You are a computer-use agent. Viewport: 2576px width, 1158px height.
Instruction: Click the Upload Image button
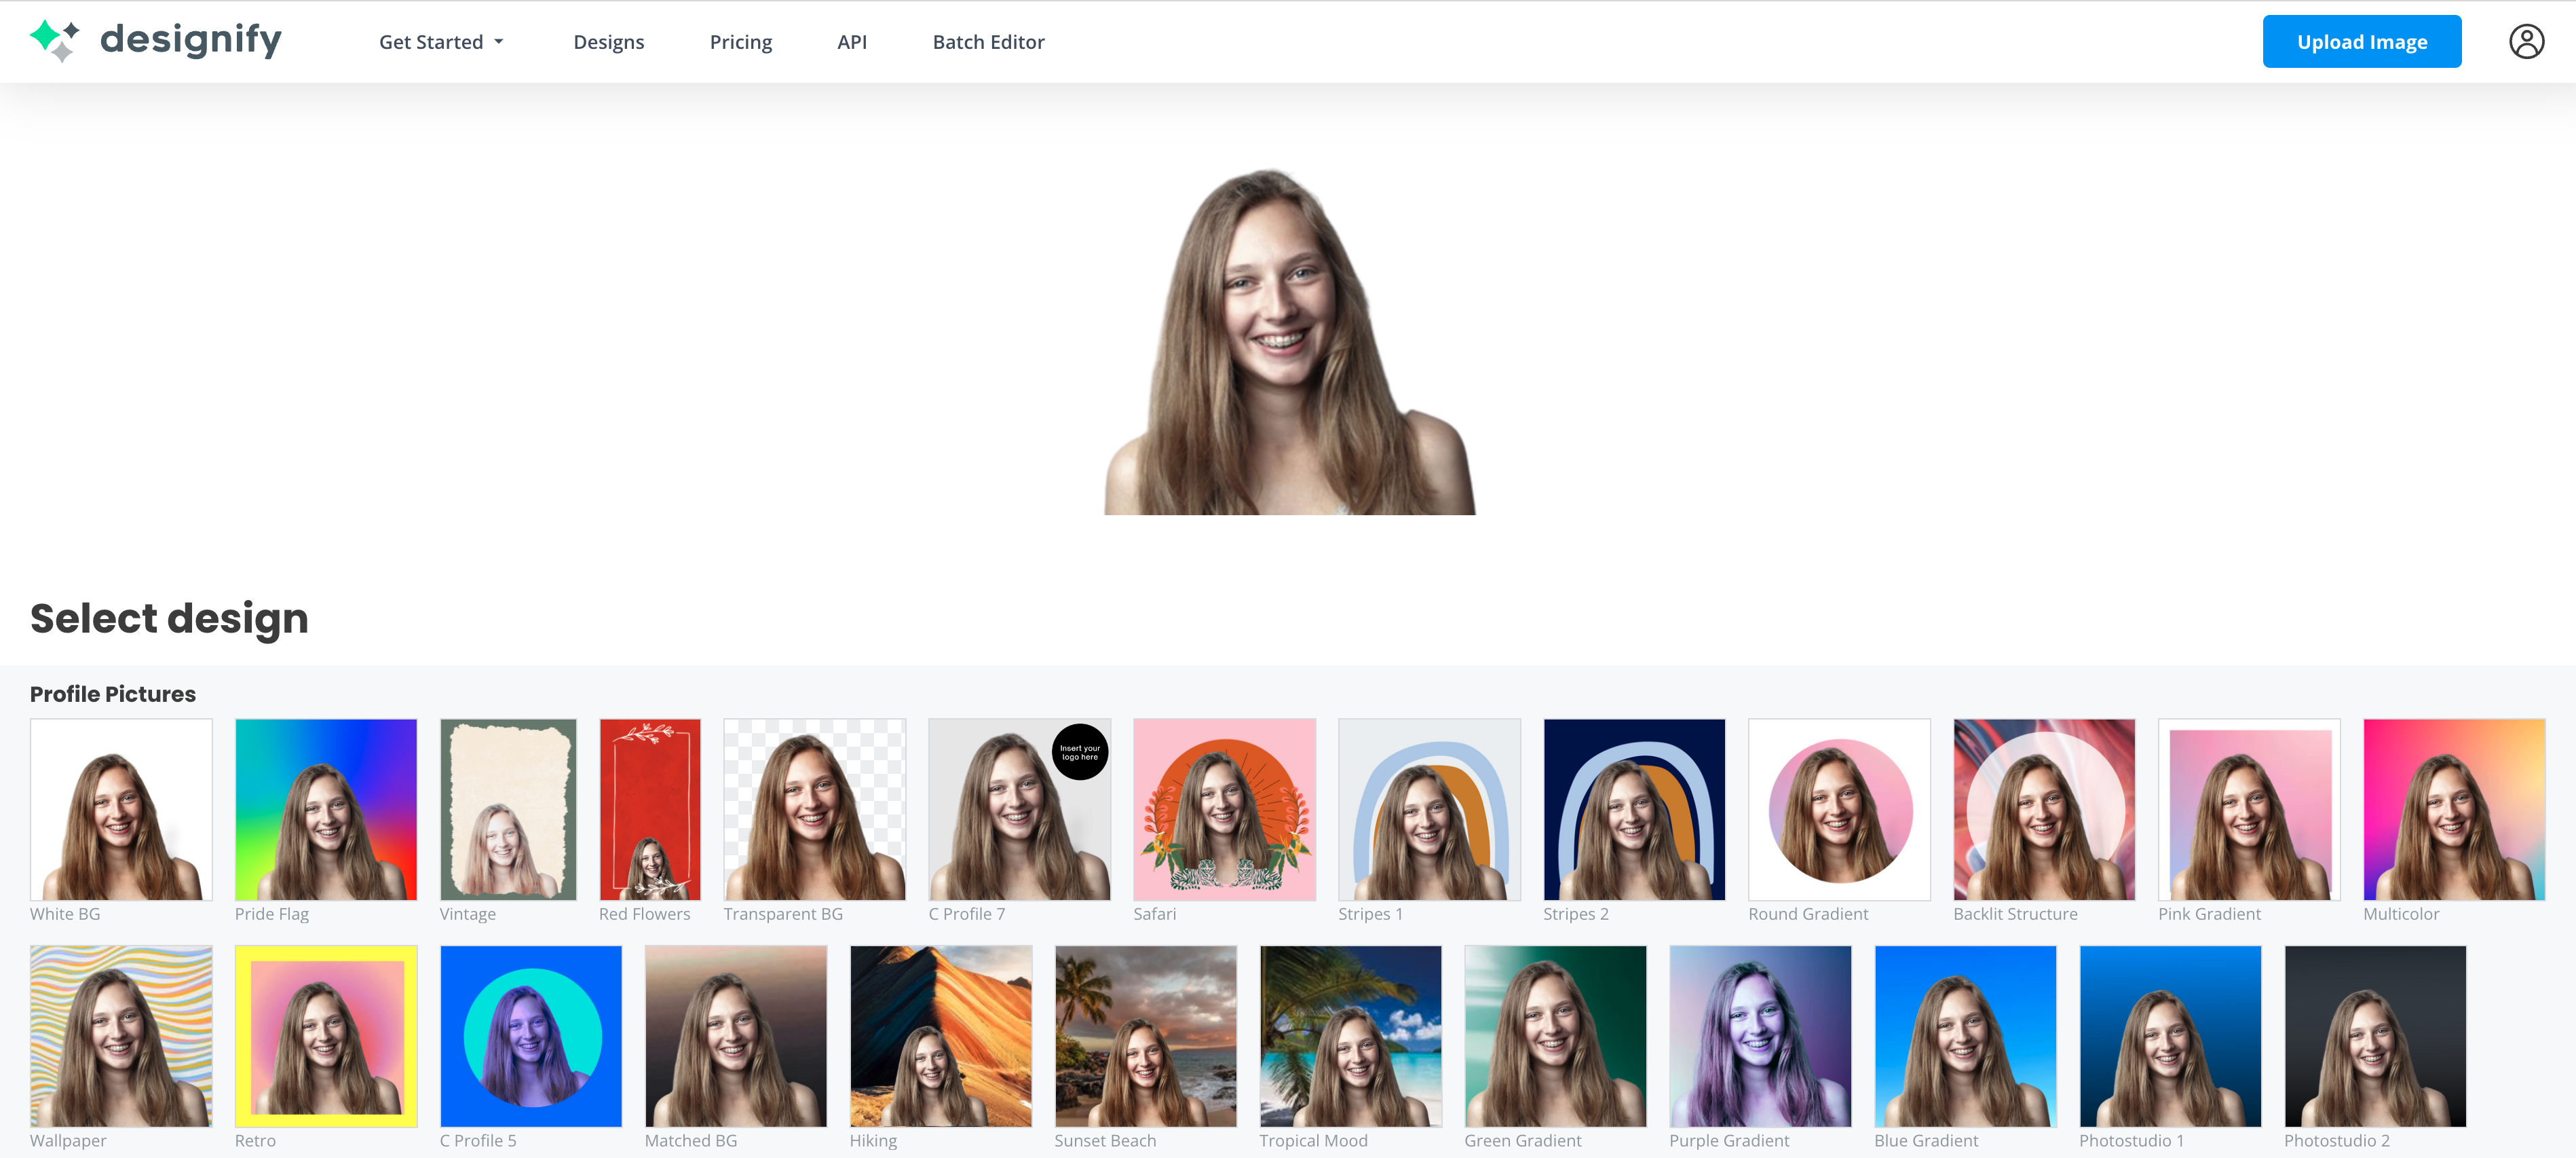(x=2361, y=42)
